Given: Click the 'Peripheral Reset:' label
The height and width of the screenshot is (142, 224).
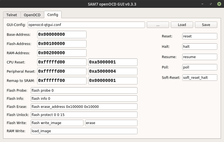Looking at the screenshot, I should [21, 72].
